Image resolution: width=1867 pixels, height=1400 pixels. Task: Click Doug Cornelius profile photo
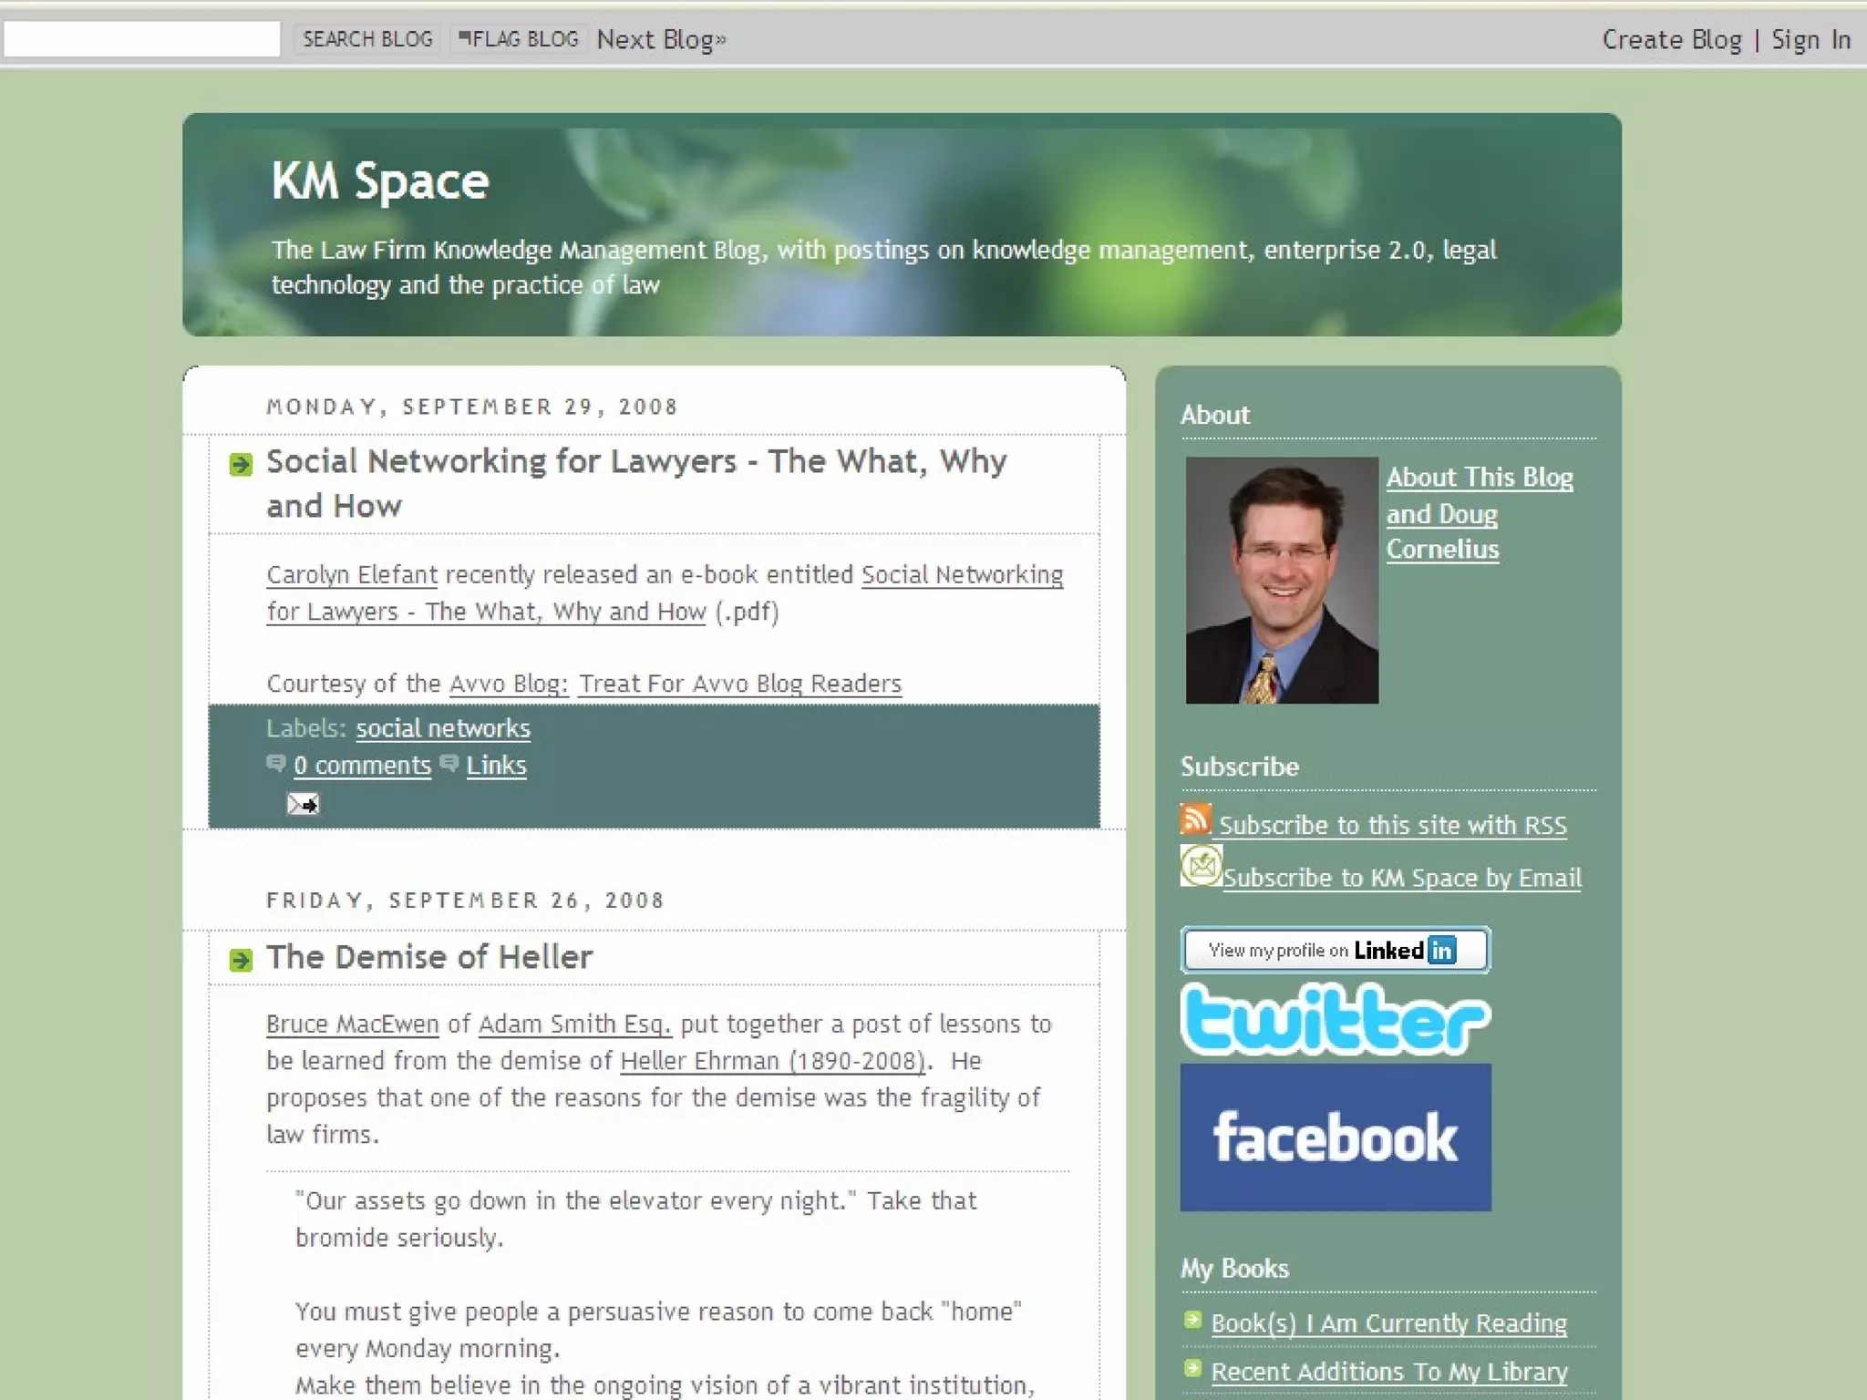pyautogui.click(x=1281, y=580)
